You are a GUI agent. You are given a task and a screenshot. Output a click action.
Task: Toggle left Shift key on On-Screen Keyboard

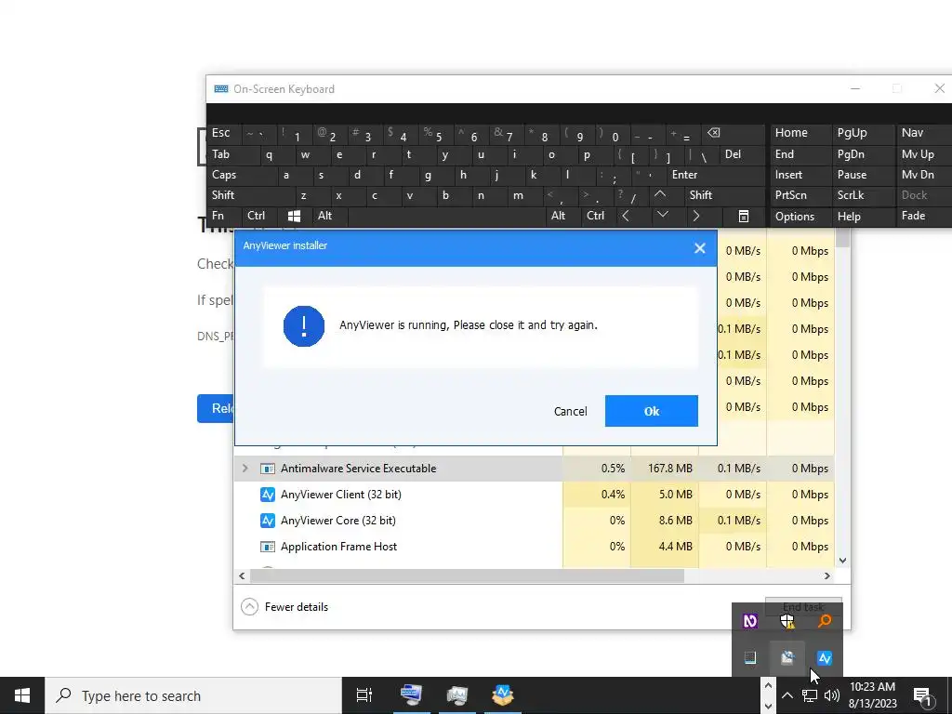tap(250, 195)
